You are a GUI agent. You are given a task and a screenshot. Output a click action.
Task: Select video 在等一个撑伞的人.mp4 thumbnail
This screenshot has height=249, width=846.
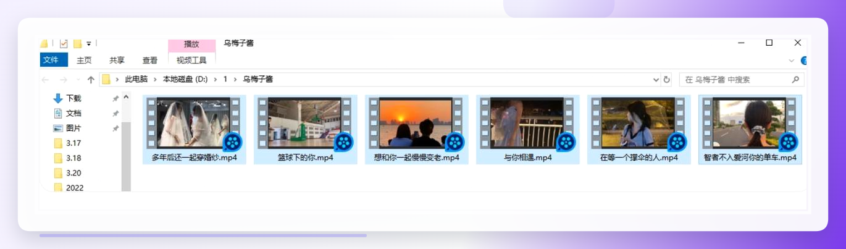(639, 122)
